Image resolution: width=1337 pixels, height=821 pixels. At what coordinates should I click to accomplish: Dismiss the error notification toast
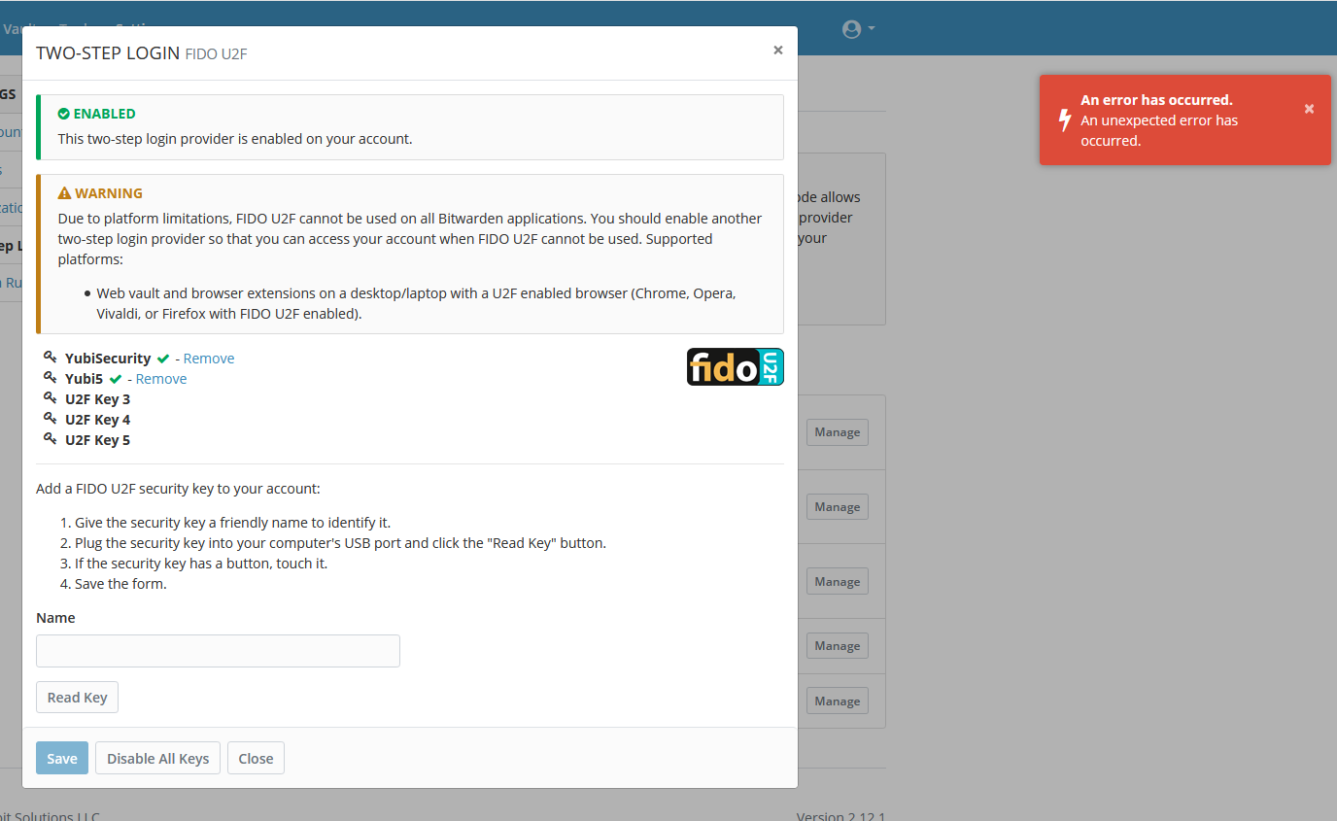(x=1309, y=109)
